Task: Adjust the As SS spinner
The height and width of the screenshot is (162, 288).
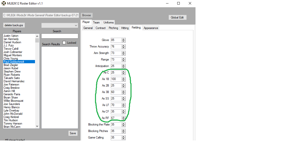Action: tap(123, 99)
